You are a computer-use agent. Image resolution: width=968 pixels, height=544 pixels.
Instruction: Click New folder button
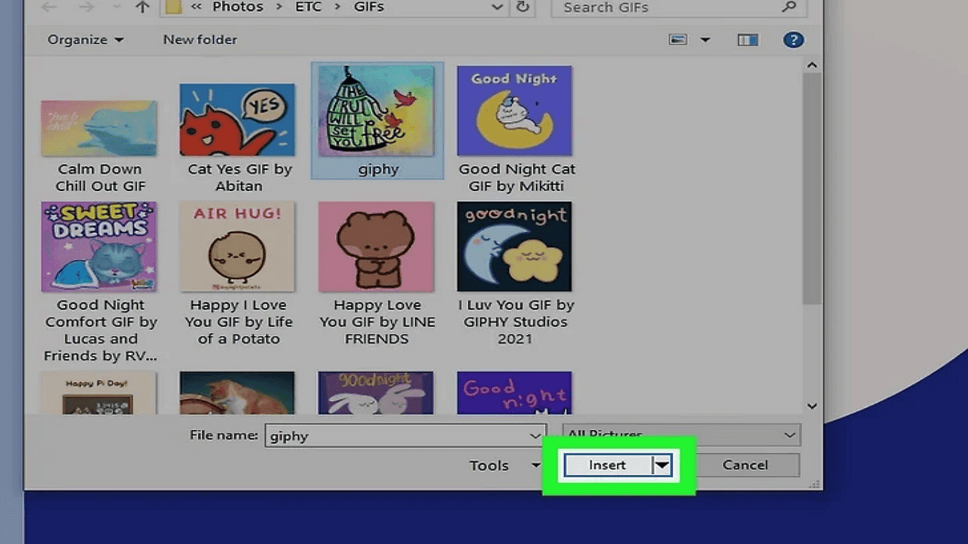pyautogui.click(x=200, y=40)
